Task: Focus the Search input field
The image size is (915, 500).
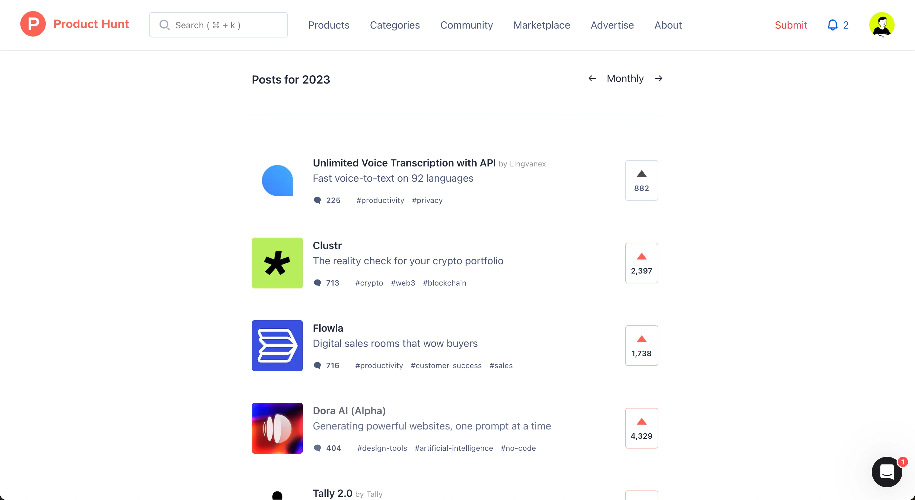Action: point(219,25)
